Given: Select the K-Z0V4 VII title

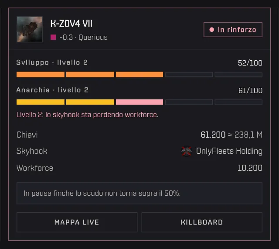Looking at the screenshot, I should [x=71, y=24].
